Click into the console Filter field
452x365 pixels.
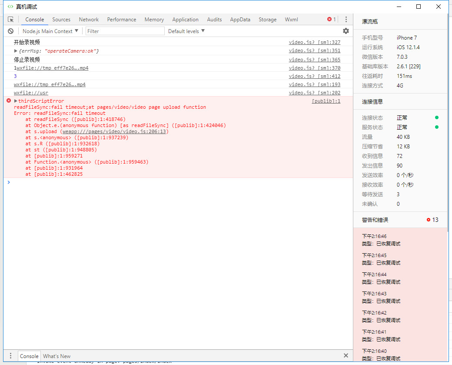[125, 31]
